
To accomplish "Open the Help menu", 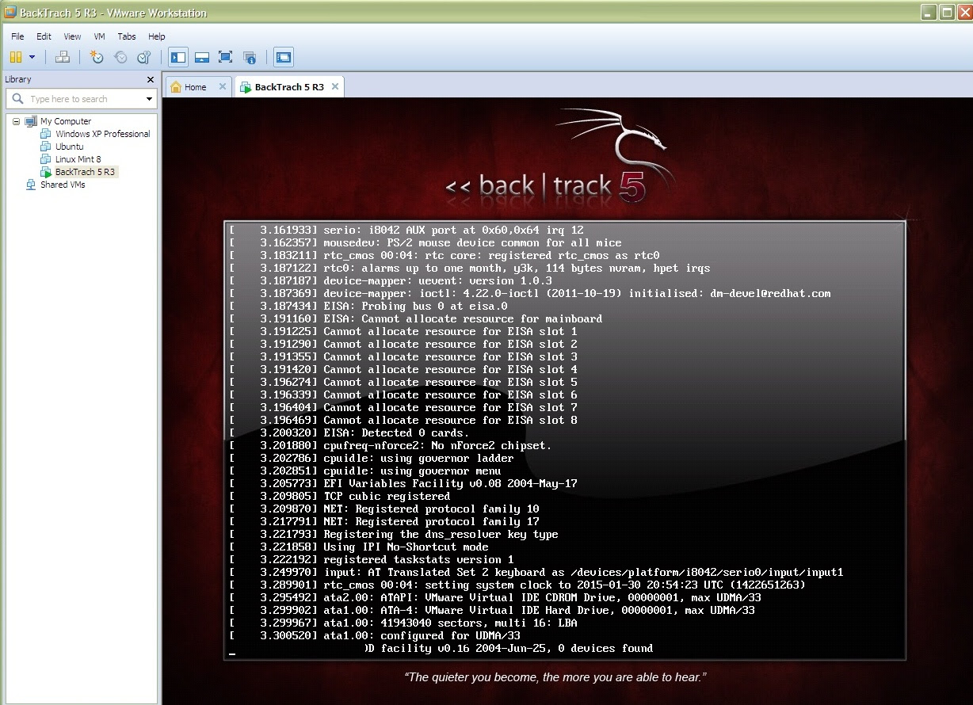I will tap(157, 36).
